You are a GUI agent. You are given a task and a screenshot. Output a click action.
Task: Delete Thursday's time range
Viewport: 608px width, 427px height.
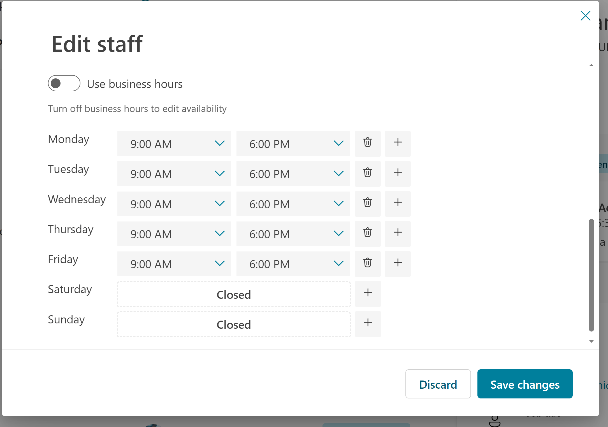point(368,234)
